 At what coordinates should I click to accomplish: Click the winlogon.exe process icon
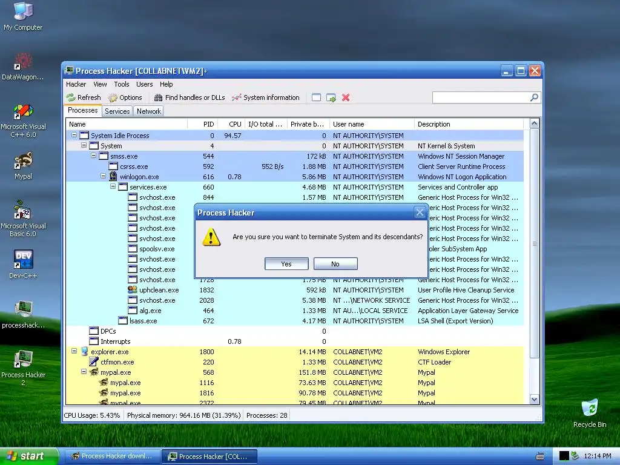pyautogui.click(x=113, y=176)
